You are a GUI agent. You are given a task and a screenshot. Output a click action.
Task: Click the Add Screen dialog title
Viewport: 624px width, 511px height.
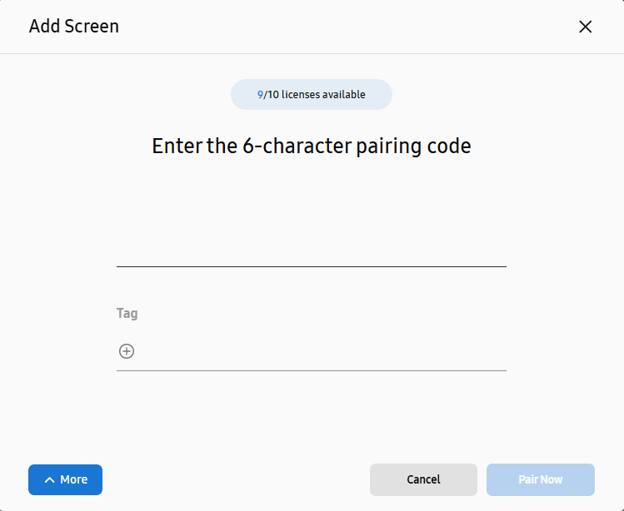click(74, 27)
